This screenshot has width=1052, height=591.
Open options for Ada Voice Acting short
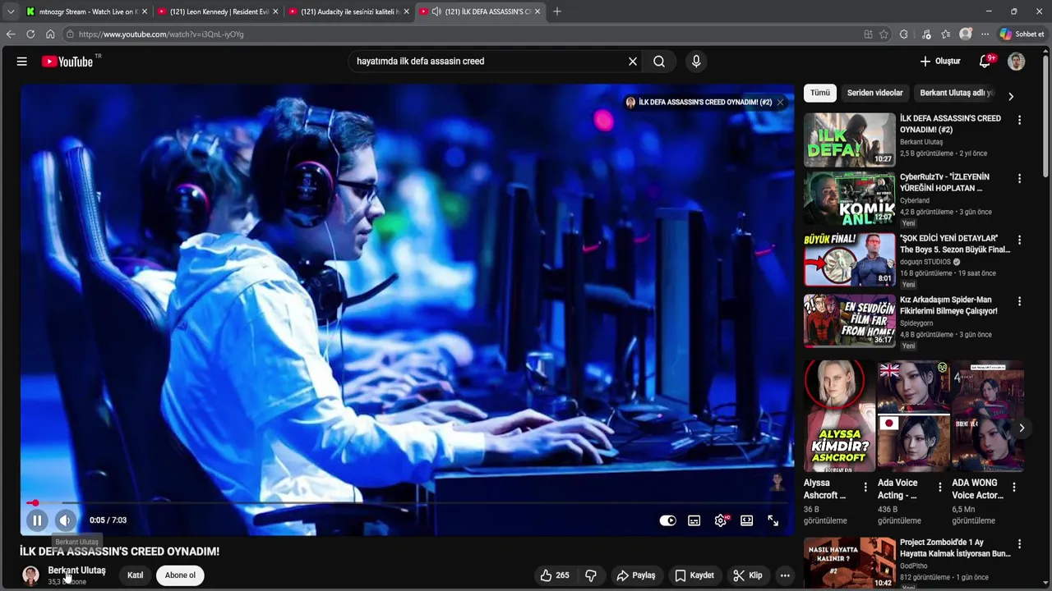coord(940,488)
